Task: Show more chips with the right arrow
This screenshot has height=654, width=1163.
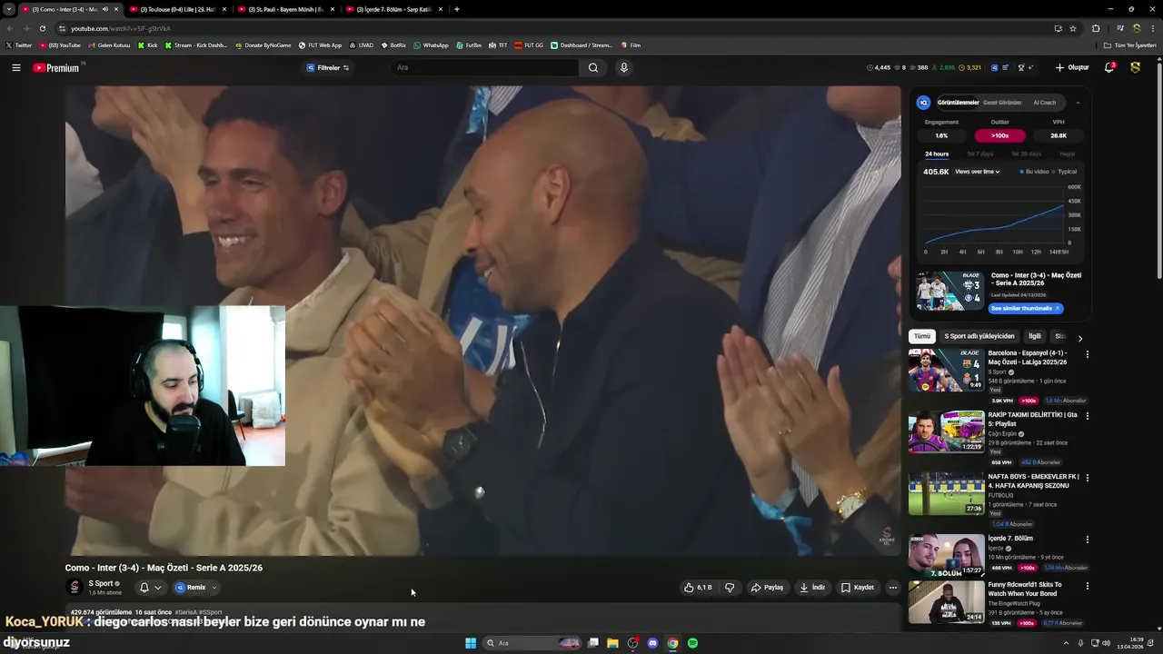Action: 1079,338
